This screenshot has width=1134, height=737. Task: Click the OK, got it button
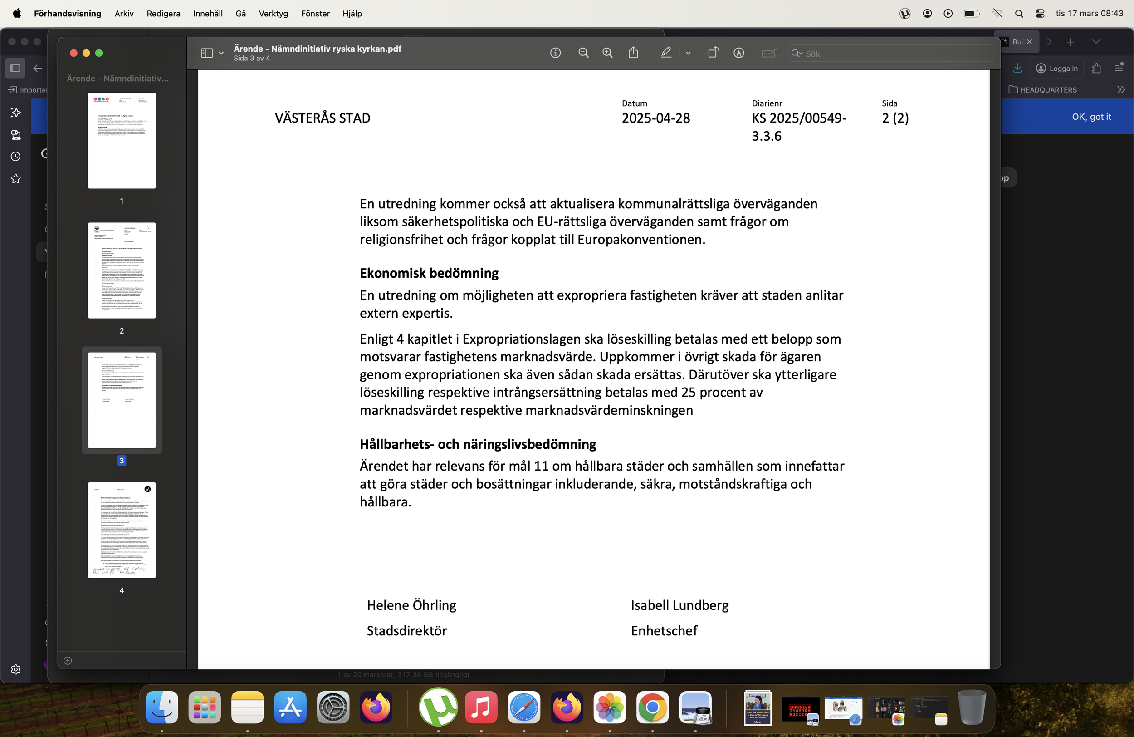pos(1091,117)
